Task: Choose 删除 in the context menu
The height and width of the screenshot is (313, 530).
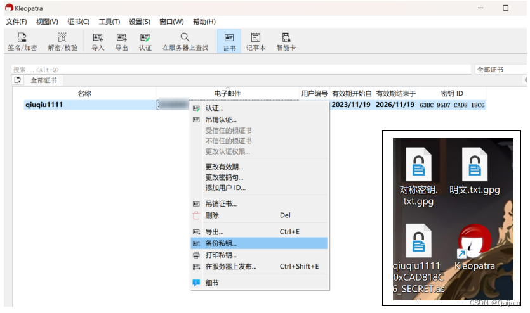Action: (x=259, y=215)
